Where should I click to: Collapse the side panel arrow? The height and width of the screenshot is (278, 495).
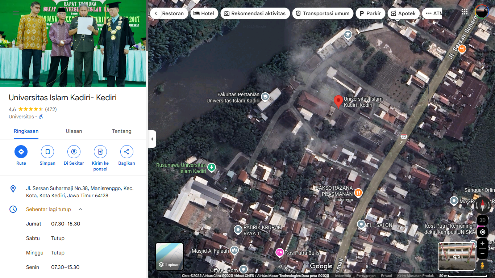coord(152,139)
